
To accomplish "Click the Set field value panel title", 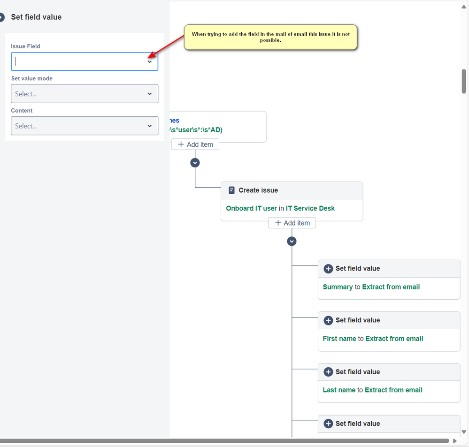I will [x=36, y=17].
